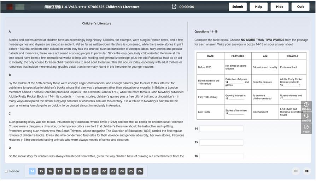Click the answer box for question 14
Viewport: 316px width, 181px height.
[x=221, y=129]
